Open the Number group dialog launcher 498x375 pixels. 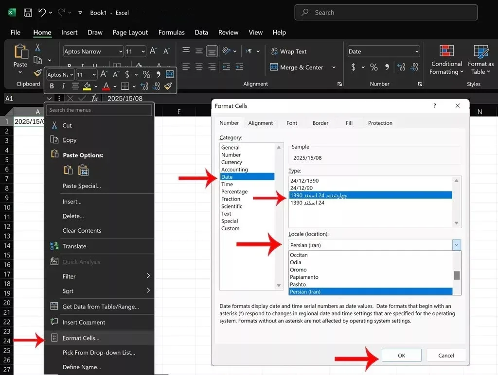(420, 84)
